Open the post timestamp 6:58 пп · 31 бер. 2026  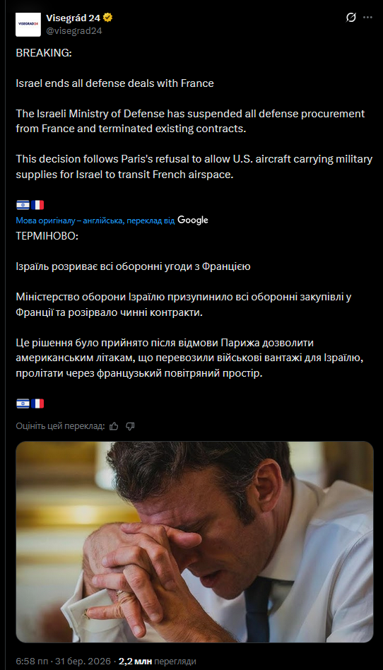click(65, 661)
